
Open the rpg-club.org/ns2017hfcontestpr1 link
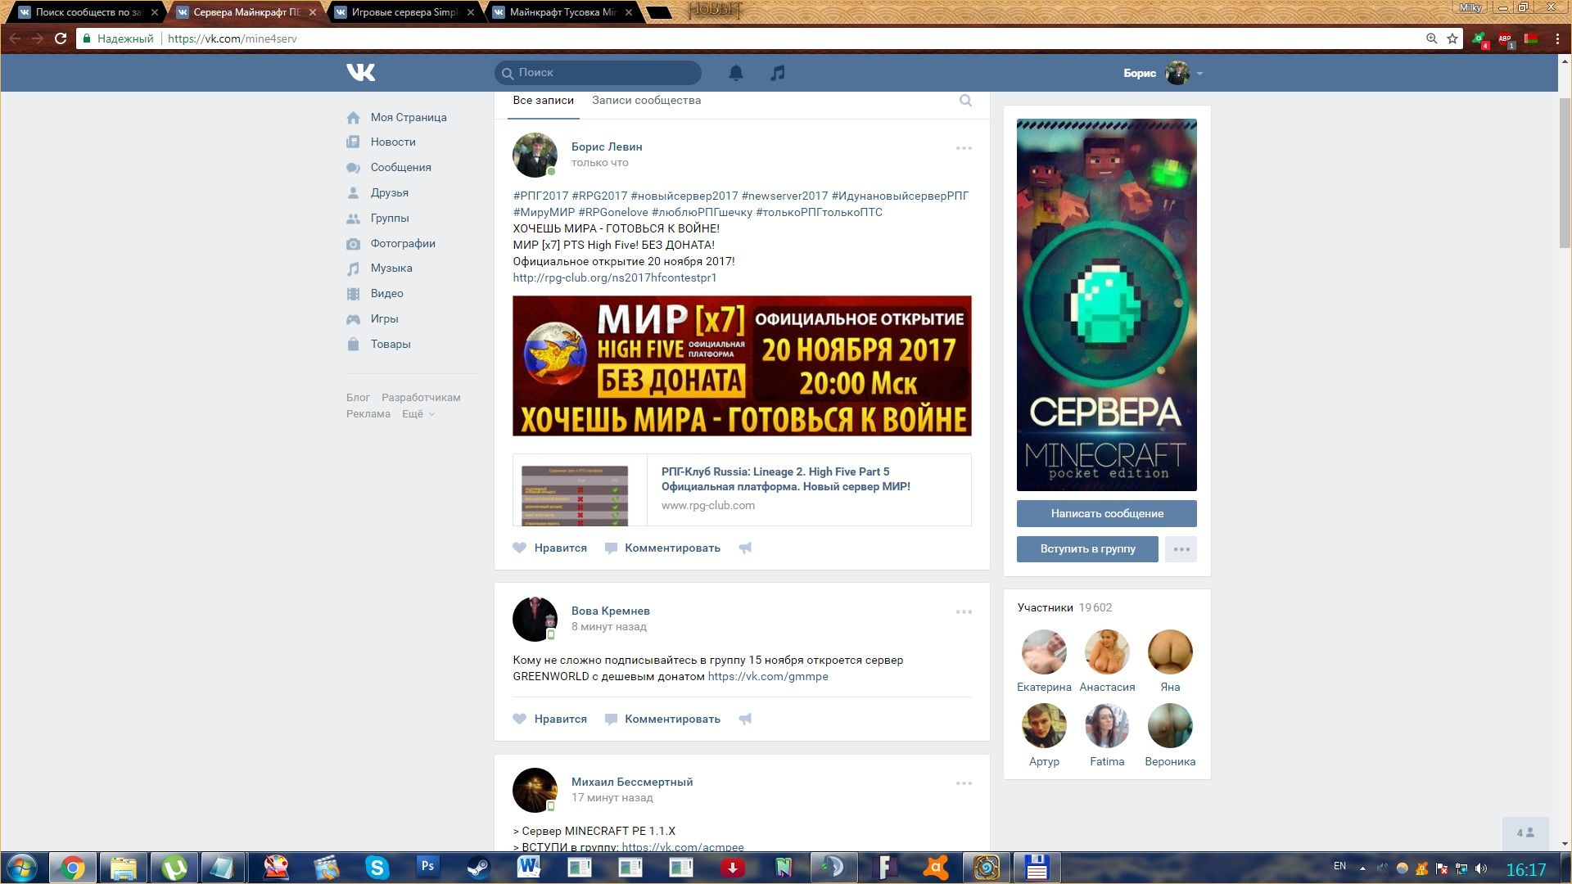pos(614,278)
